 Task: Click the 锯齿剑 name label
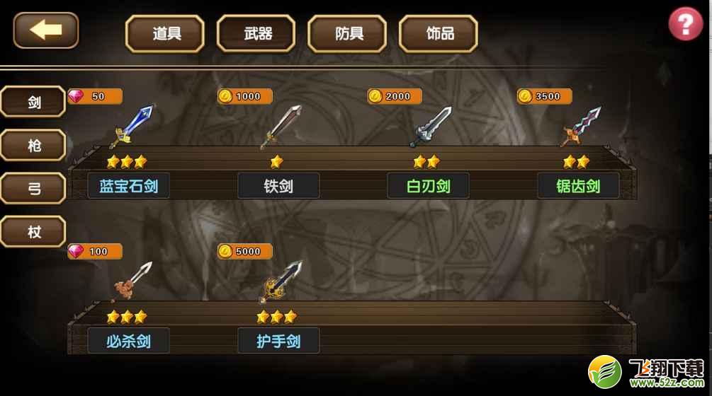click(578, 186)
